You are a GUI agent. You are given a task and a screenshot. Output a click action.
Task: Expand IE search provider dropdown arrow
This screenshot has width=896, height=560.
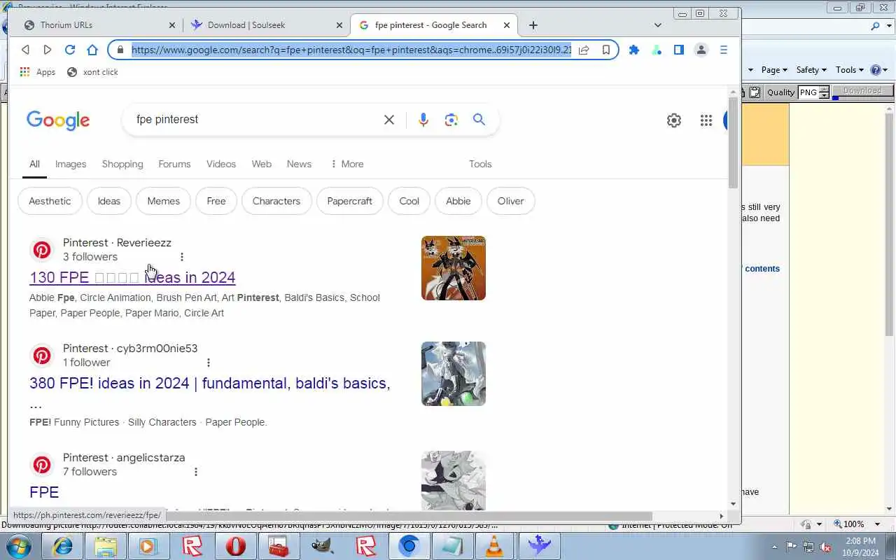click(x=889, y=26)
